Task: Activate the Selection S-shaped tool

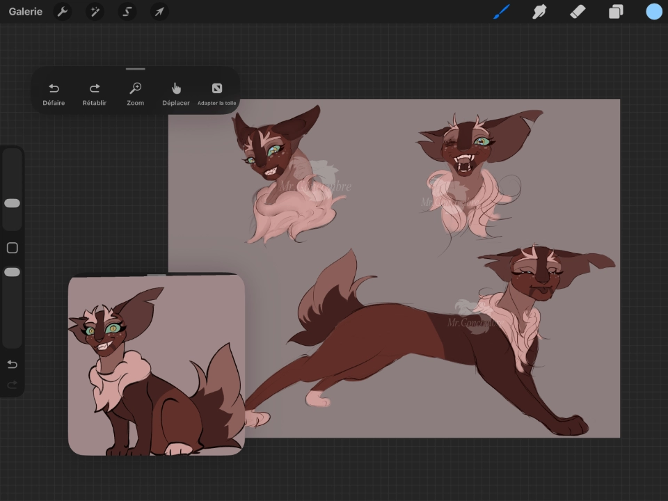Action: [127, 12]
